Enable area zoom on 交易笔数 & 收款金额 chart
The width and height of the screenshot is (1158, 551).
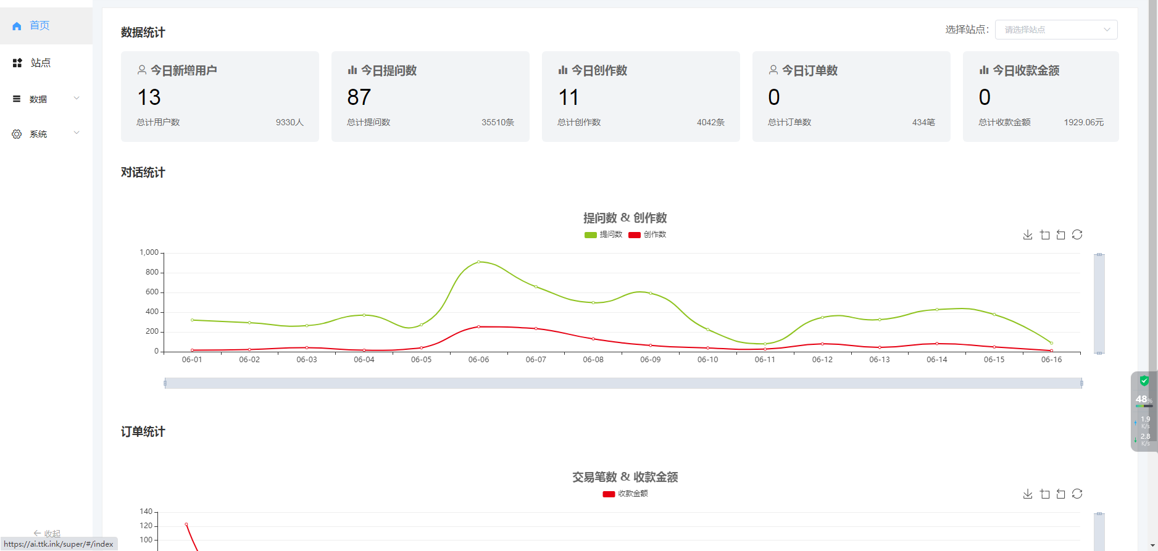coord(1044,494)
